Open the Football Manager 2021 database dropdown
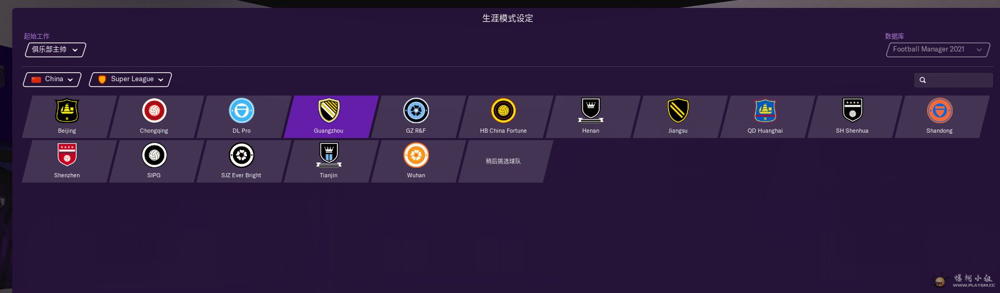 click(938, 49)
